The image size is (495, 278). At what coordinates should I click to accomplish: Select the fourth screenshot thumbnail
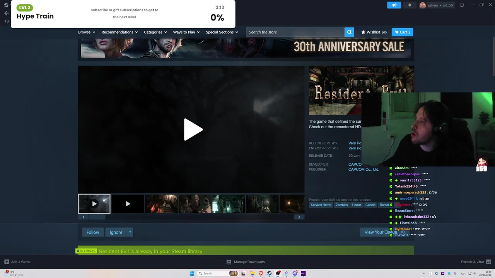click(x=195, y=203)
